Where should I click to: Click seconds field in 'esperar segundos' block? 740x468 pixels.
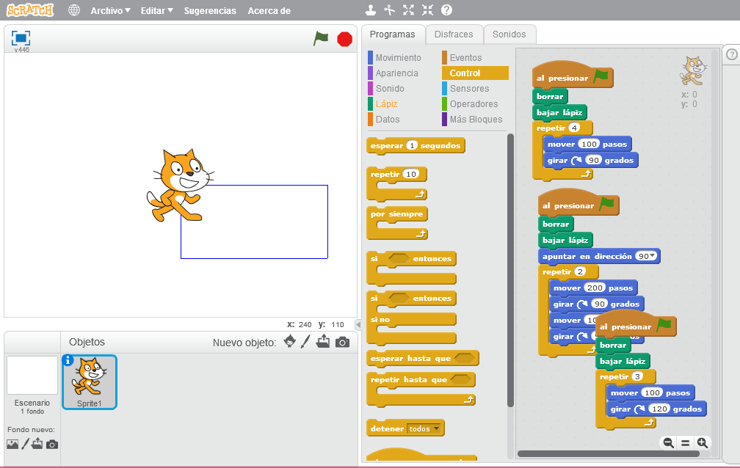pyautogui.click(x=412, y=145)
